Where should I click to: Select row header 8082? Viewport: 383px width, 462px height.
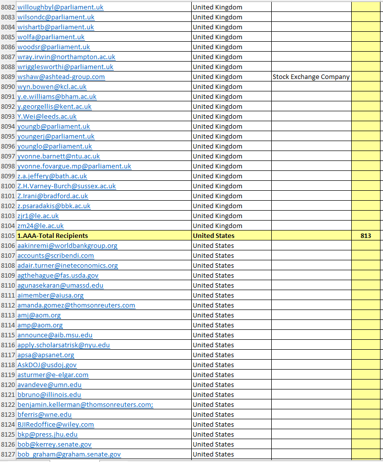click(8, 7)
